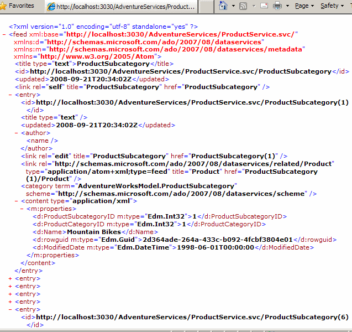352x332 pixels.
Task: Open the Page menu
Action: [303, 6]
